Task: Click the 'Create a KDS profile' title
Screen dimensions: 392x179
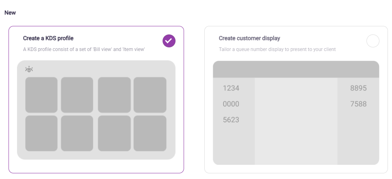Action: (48, 38)
